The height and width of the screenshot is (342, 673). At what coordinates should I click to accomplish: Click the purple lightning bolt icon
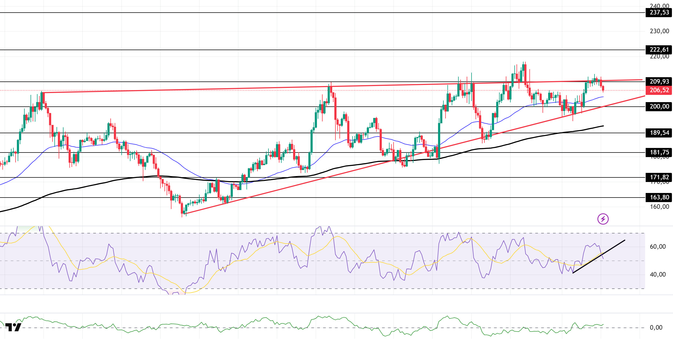pyautogui.click(x=603, y=219)
